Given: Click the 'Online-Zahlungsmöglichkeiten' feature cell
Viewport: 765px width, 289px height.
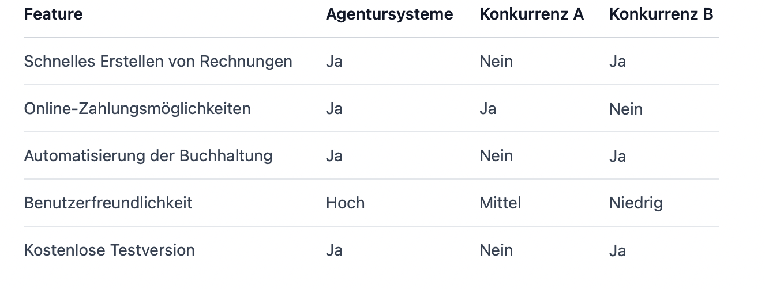Looking at the screenshot, I should tap(137, 109).
